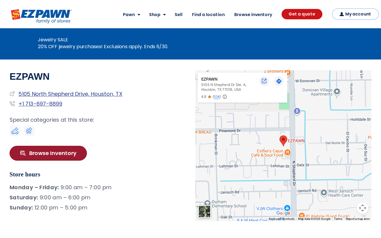Viewport: 381px width, 238px height.
Task: Go to Find a location page
Action: [208, 15]
